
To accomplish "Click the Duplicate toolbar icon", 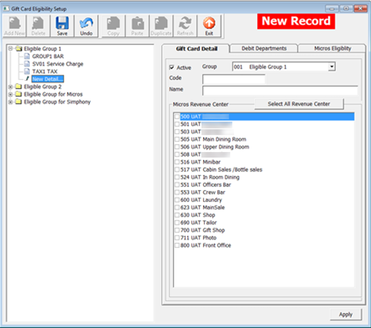I will [x=161, y=23].
